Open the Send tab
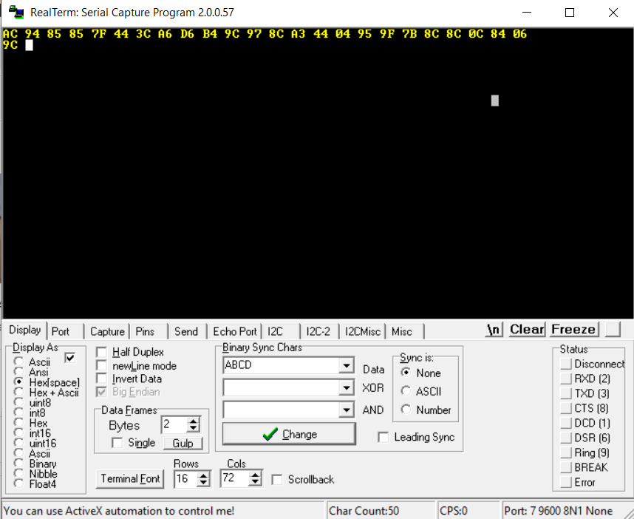 click(x=186, y=332)
